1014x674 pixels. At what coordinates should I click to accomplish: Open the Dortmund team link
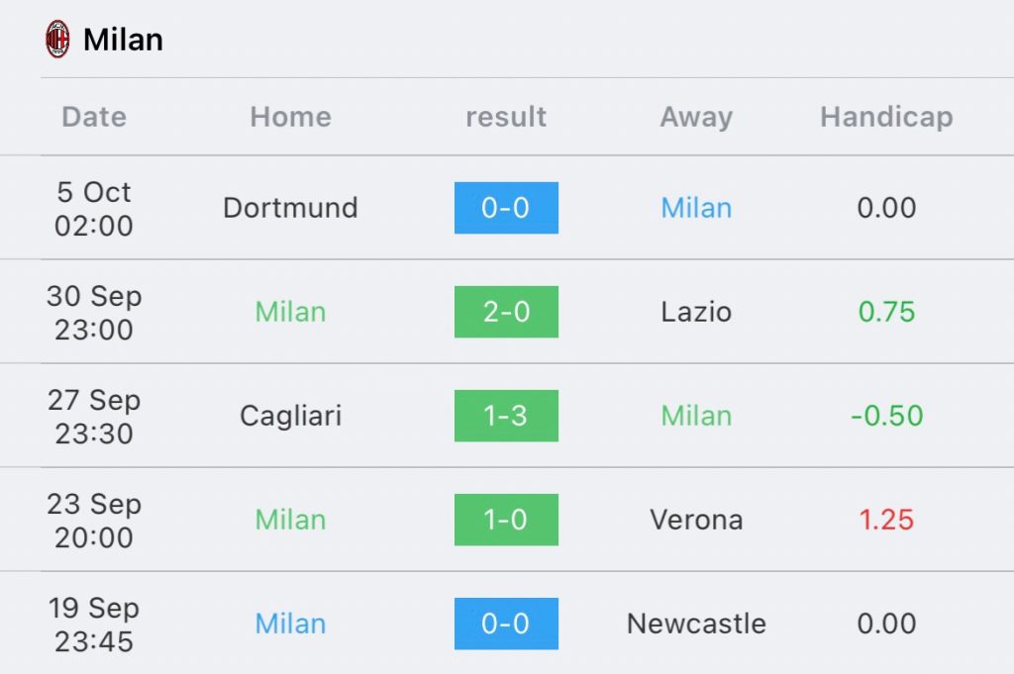pyautogui.click(x=290, y=208)
